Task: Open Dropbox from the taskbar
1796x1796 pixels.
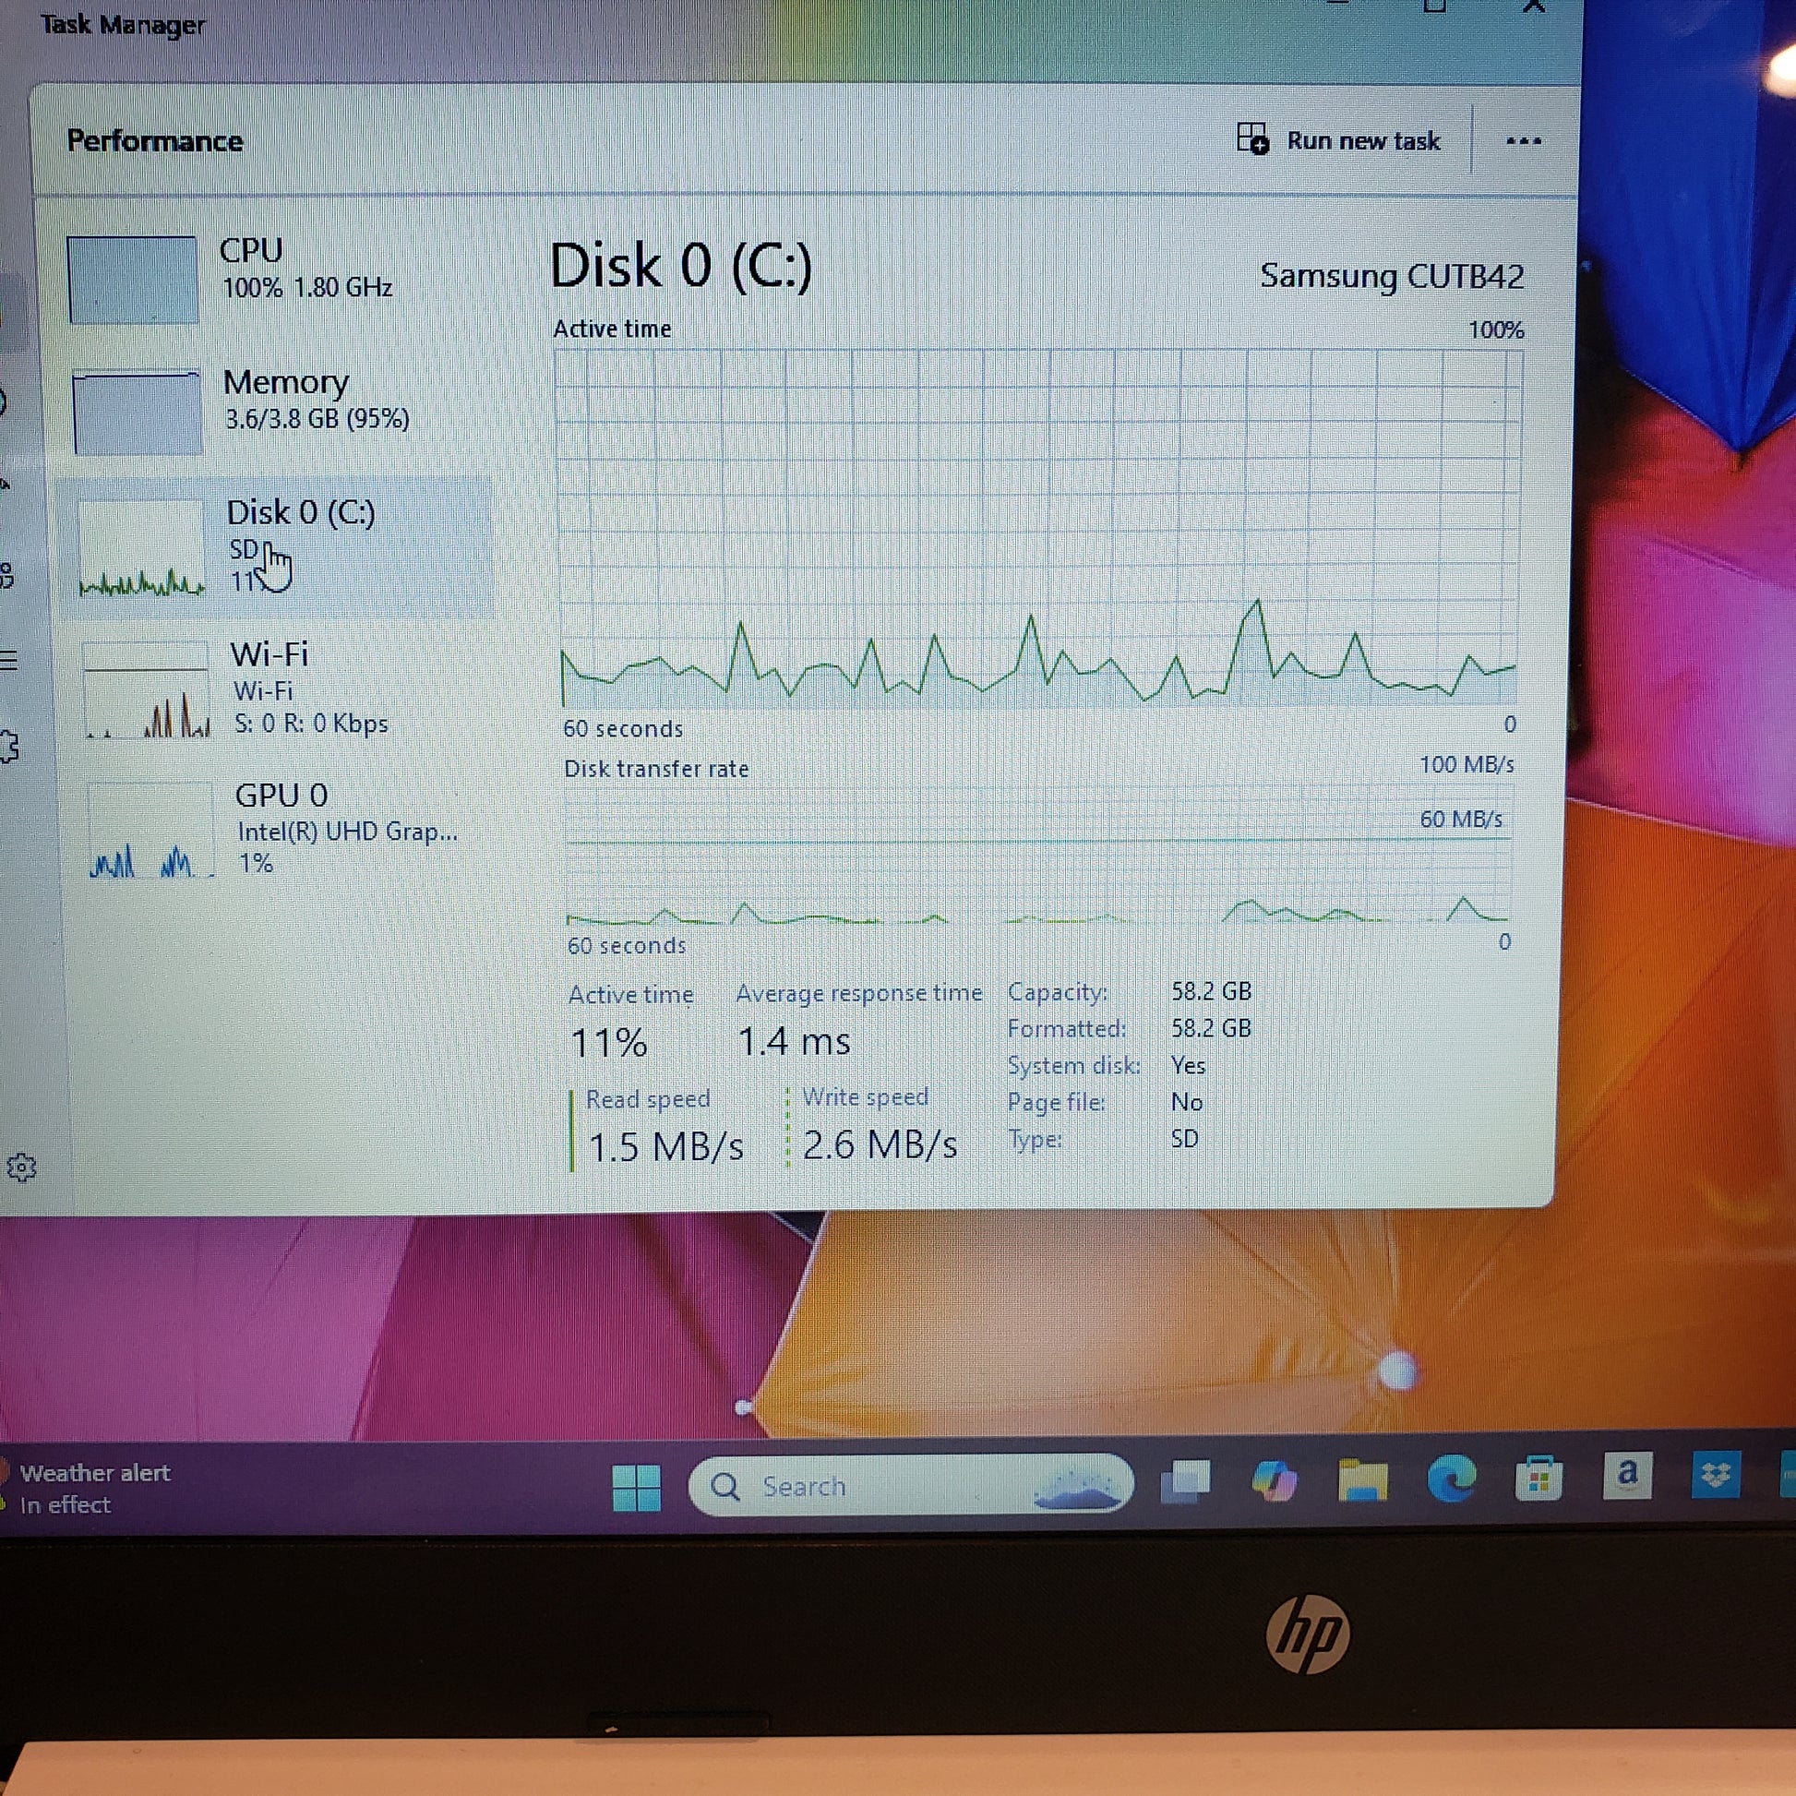Action: (x=1715, y=1474)
